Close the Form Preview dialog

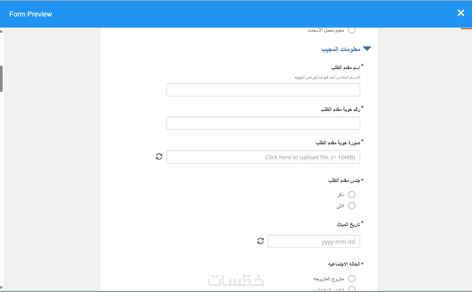pos(461,13)
